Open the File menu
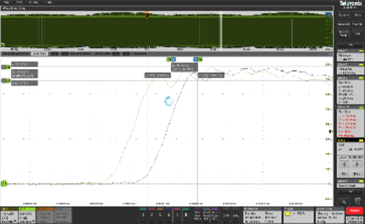365x224 pixels. 6,3
